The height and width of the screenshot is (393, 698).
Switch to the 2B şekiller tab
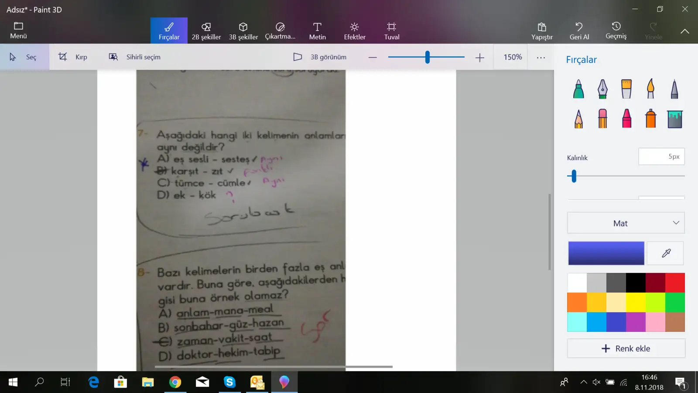[x=206, y=31]
